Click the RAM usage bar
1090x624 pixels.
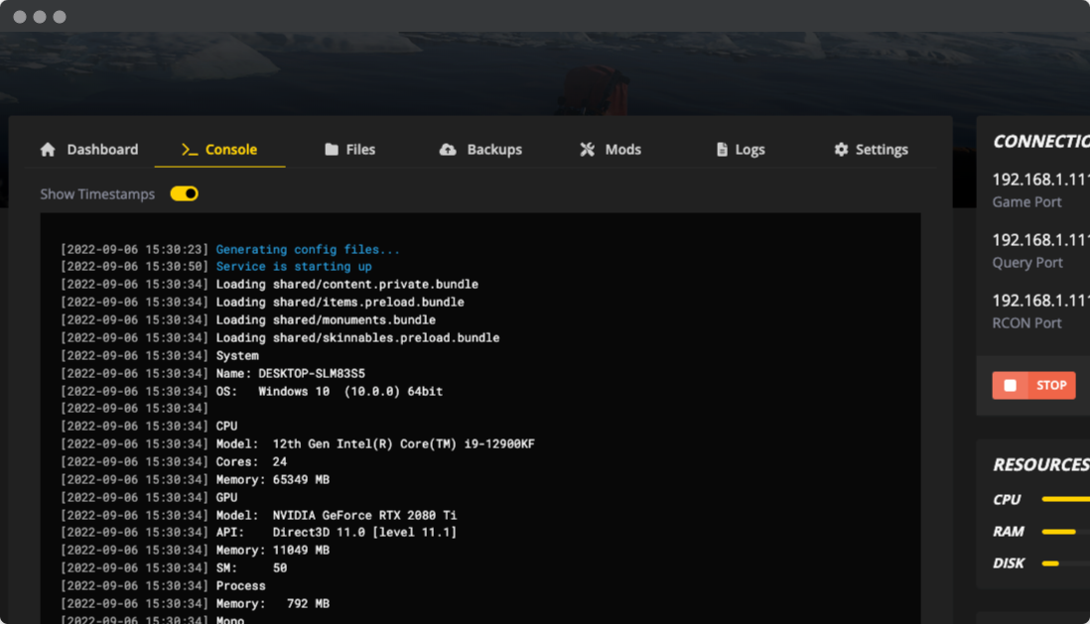(1060, 532)
